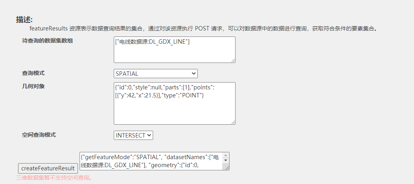Image resolution: width=414 pixels, height=184 pixels.
Task: Click the resize grip of the dataset names text area
Action: click(x=233, y=61)
